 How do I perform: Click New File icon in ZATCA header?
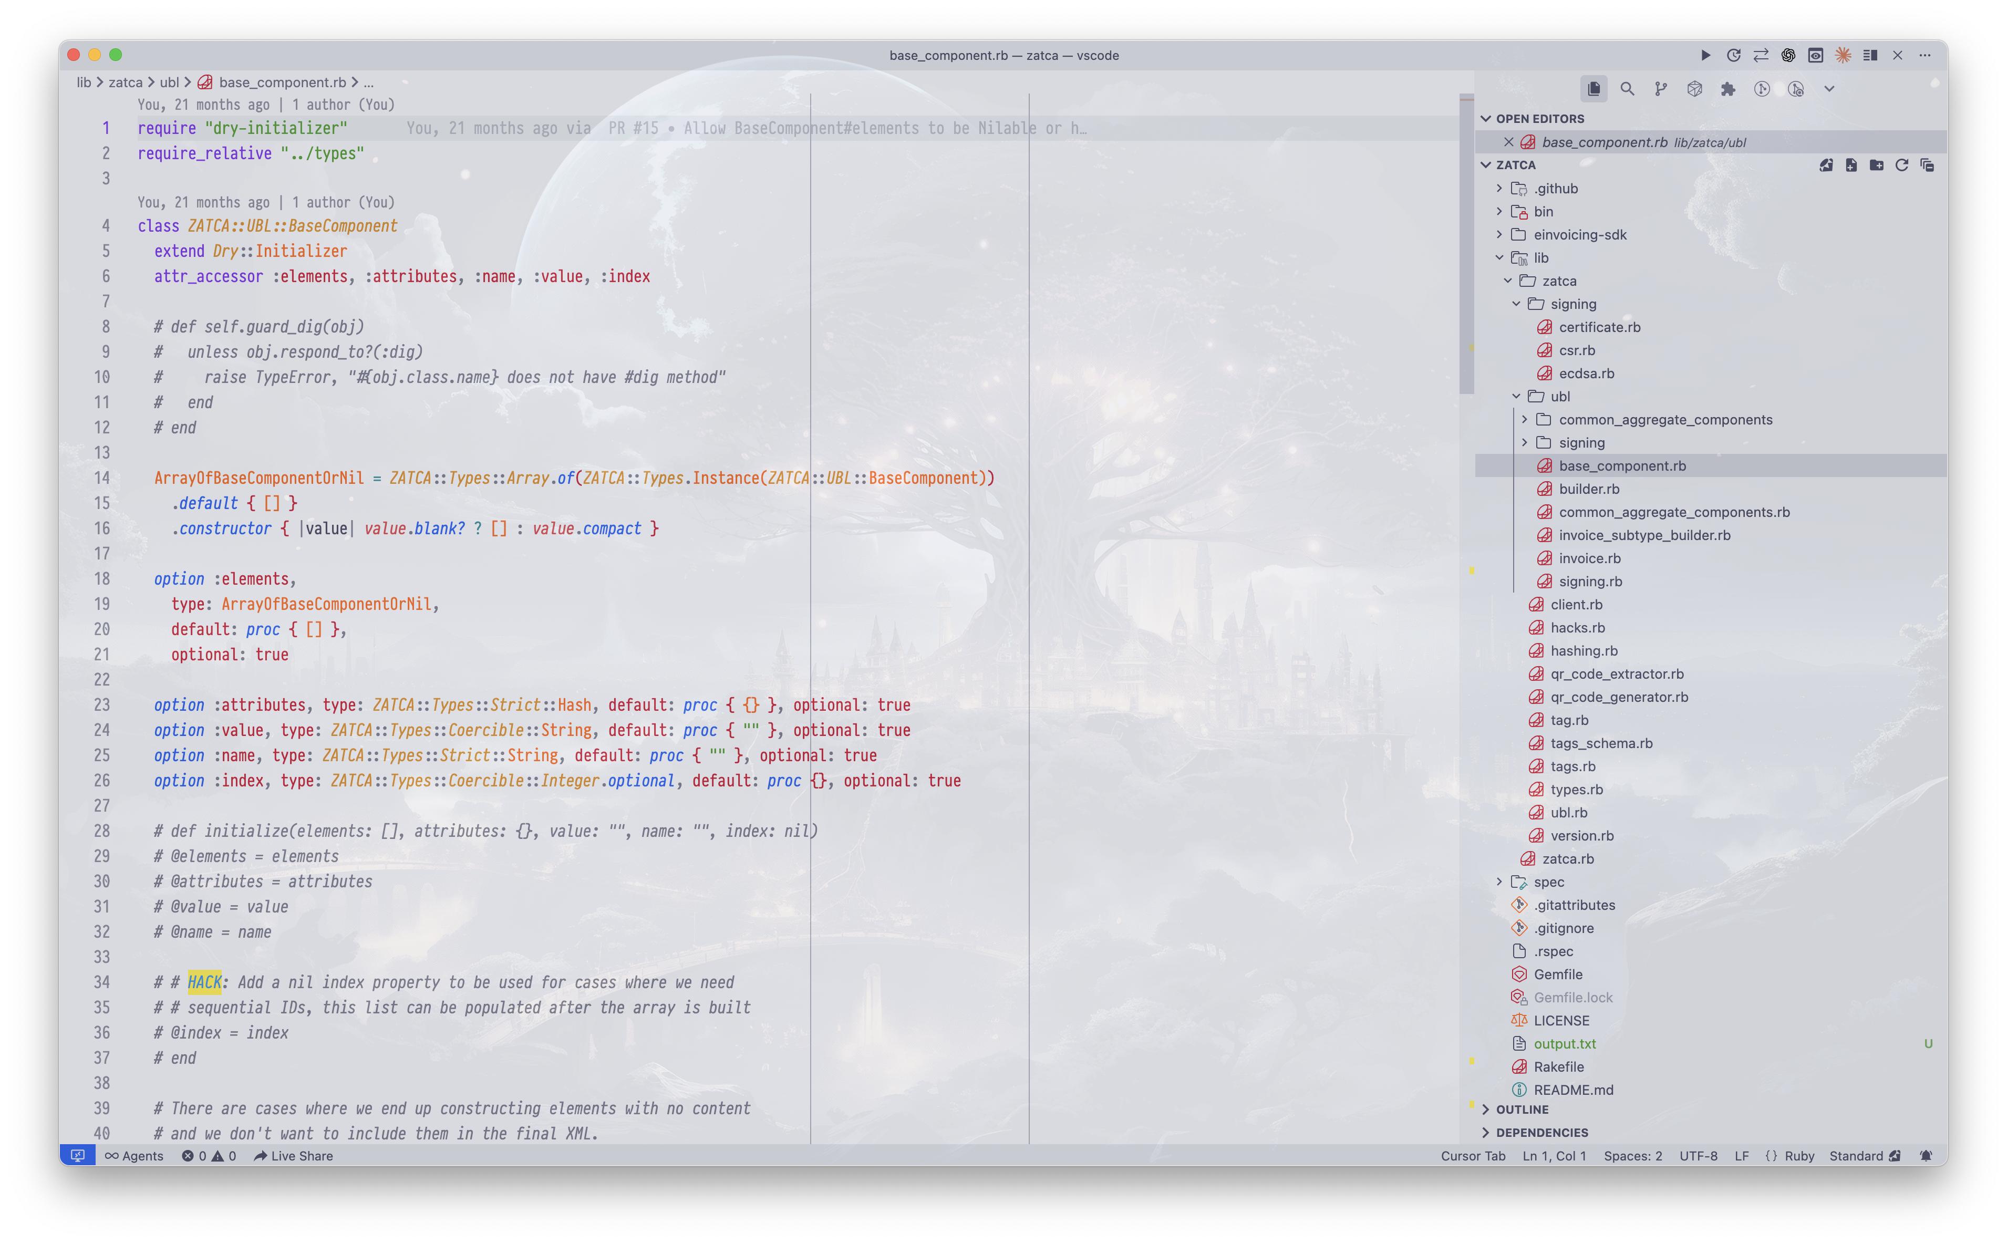[1851, 165]
